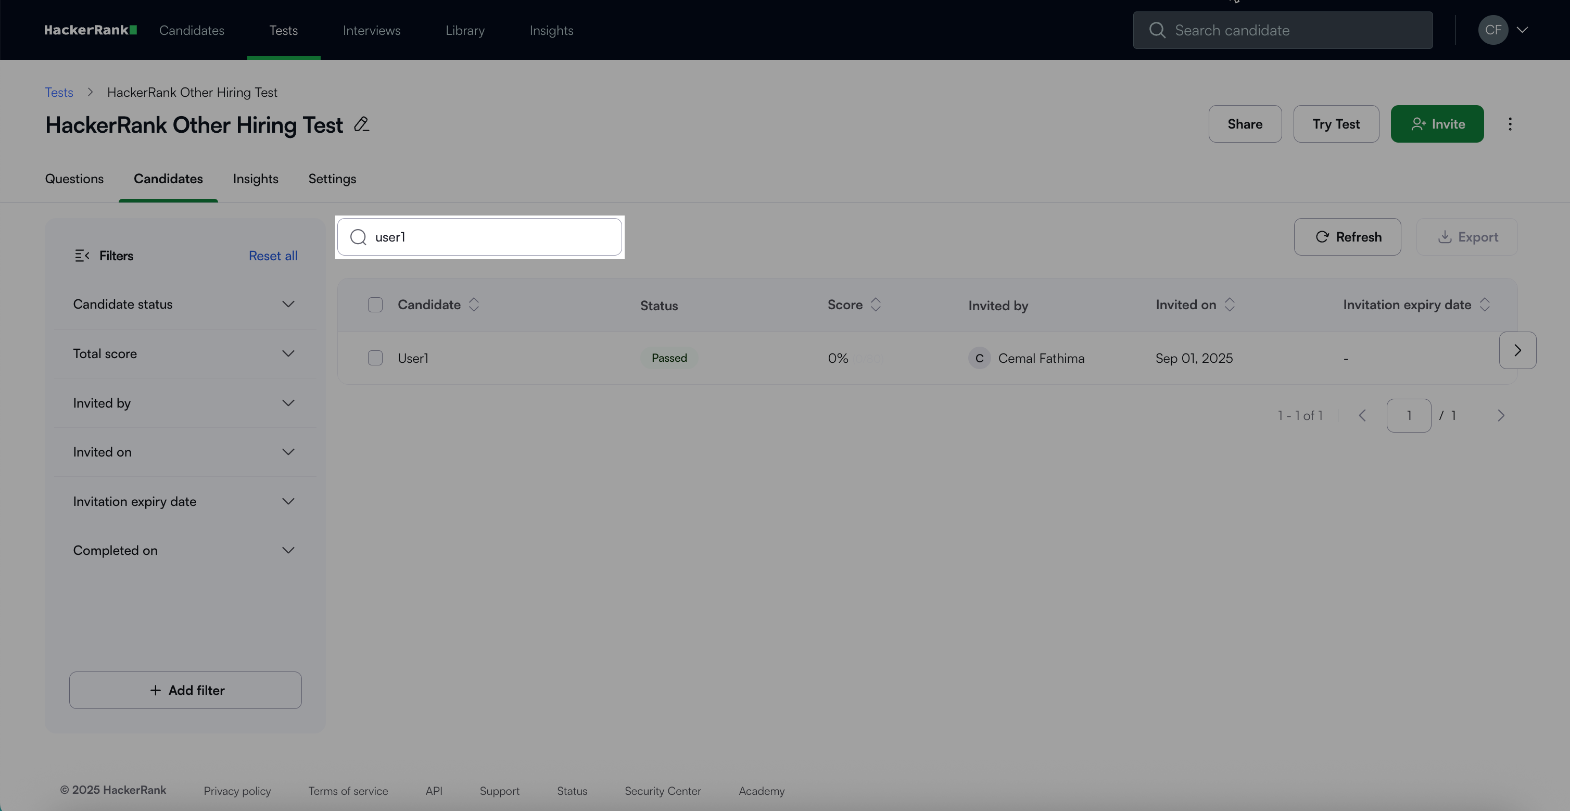Click the Reset all filters link
This screenshot has height=811, width=1570.
[x=273, y=256]
